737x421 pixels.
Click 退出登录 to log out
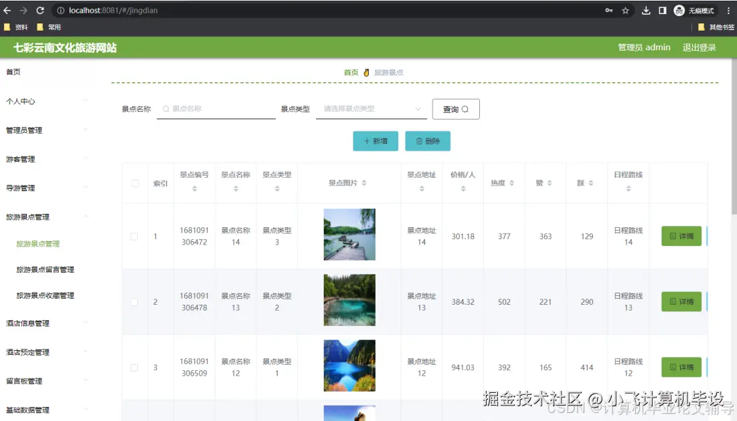[700, 47]
